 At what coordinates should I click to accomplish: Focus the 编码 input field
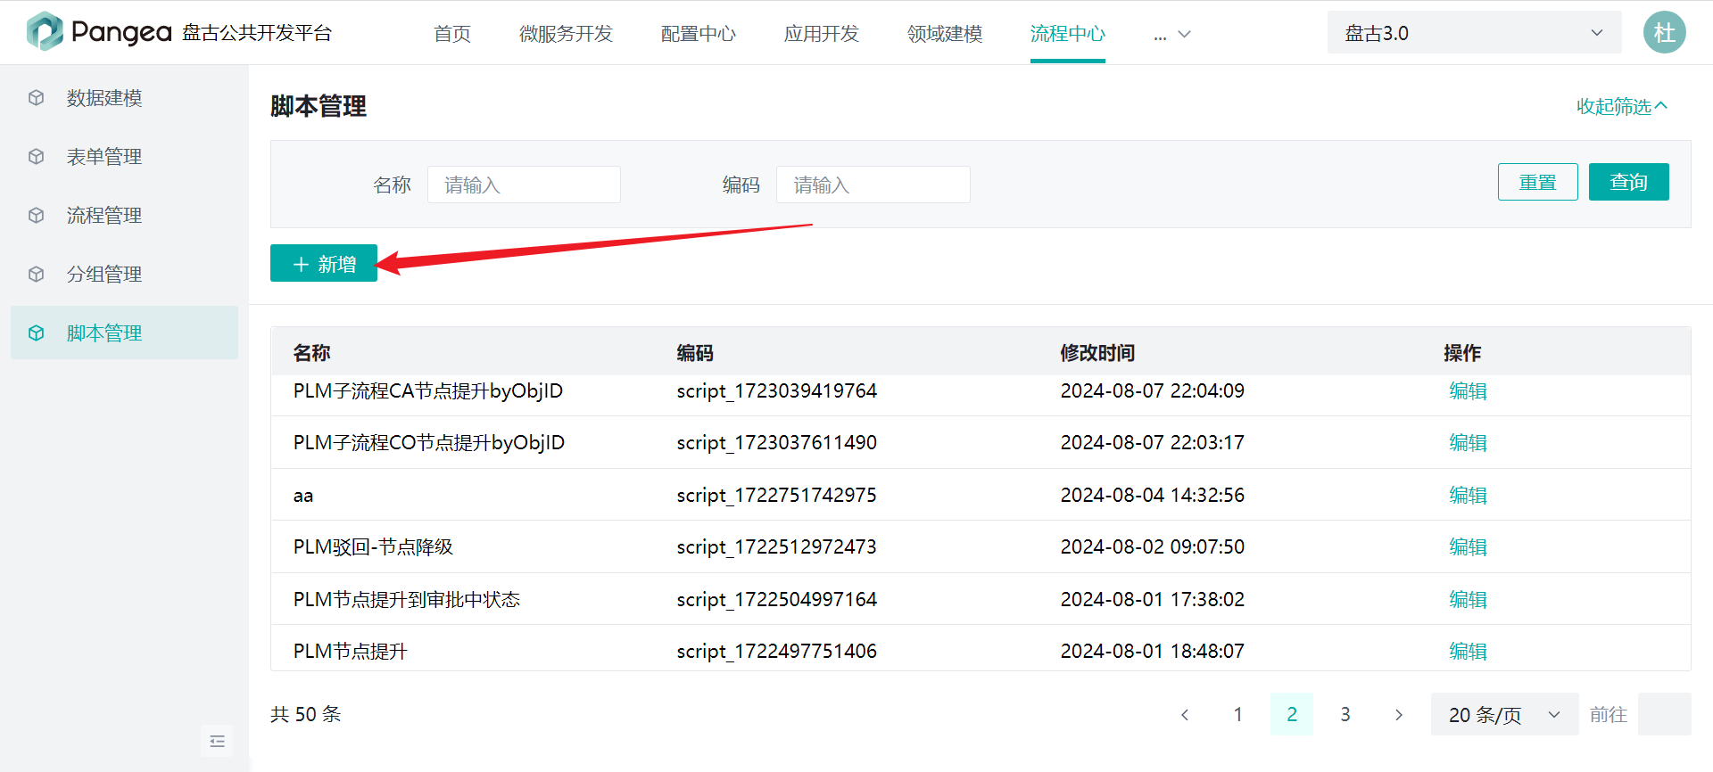(x=873, y=185)
